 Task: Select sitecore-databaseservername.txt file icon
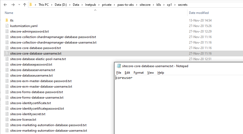pyautogui.click(x=7, y=70)
